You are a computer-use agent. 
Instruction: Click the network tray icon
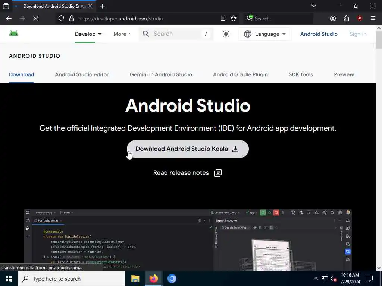(325, 279)
